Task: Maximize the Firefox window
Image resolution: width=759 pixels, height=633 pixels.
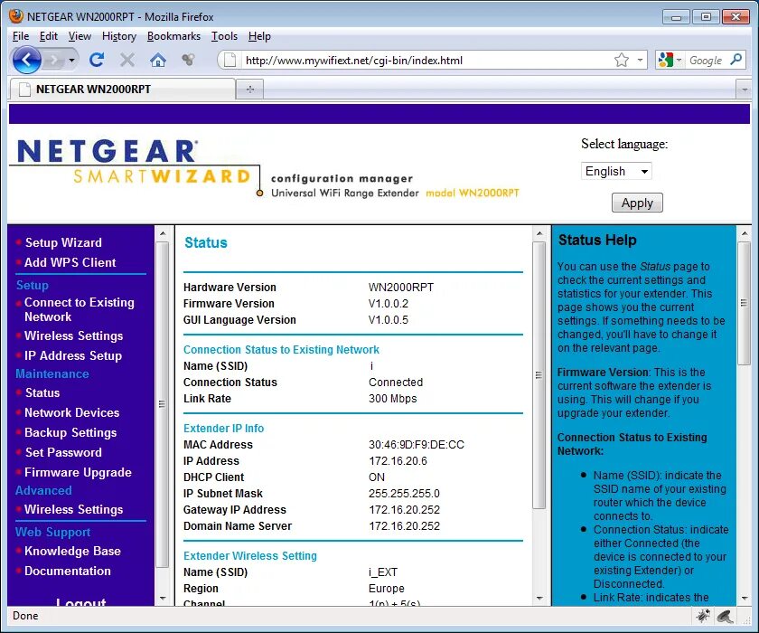Action: pyautogui.click(x=706, y=17)
